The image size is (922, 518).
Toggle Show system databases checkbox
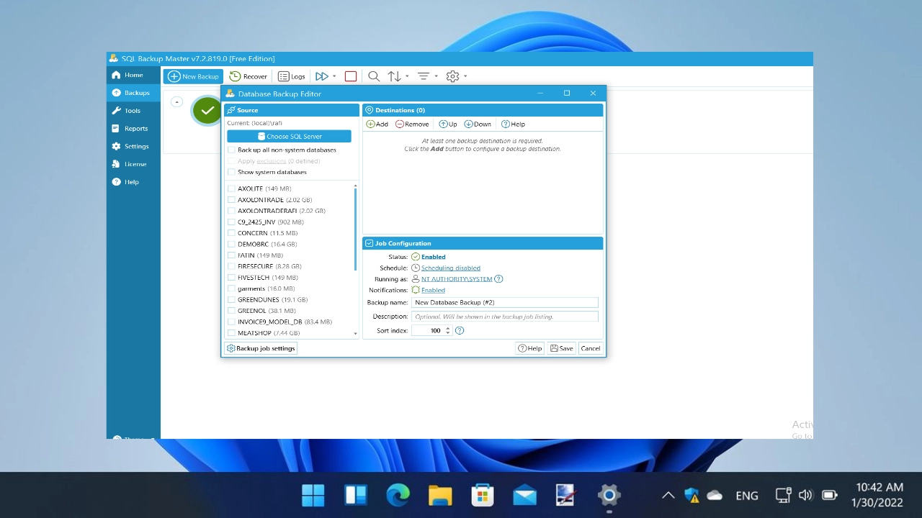(x=231, y=173)
